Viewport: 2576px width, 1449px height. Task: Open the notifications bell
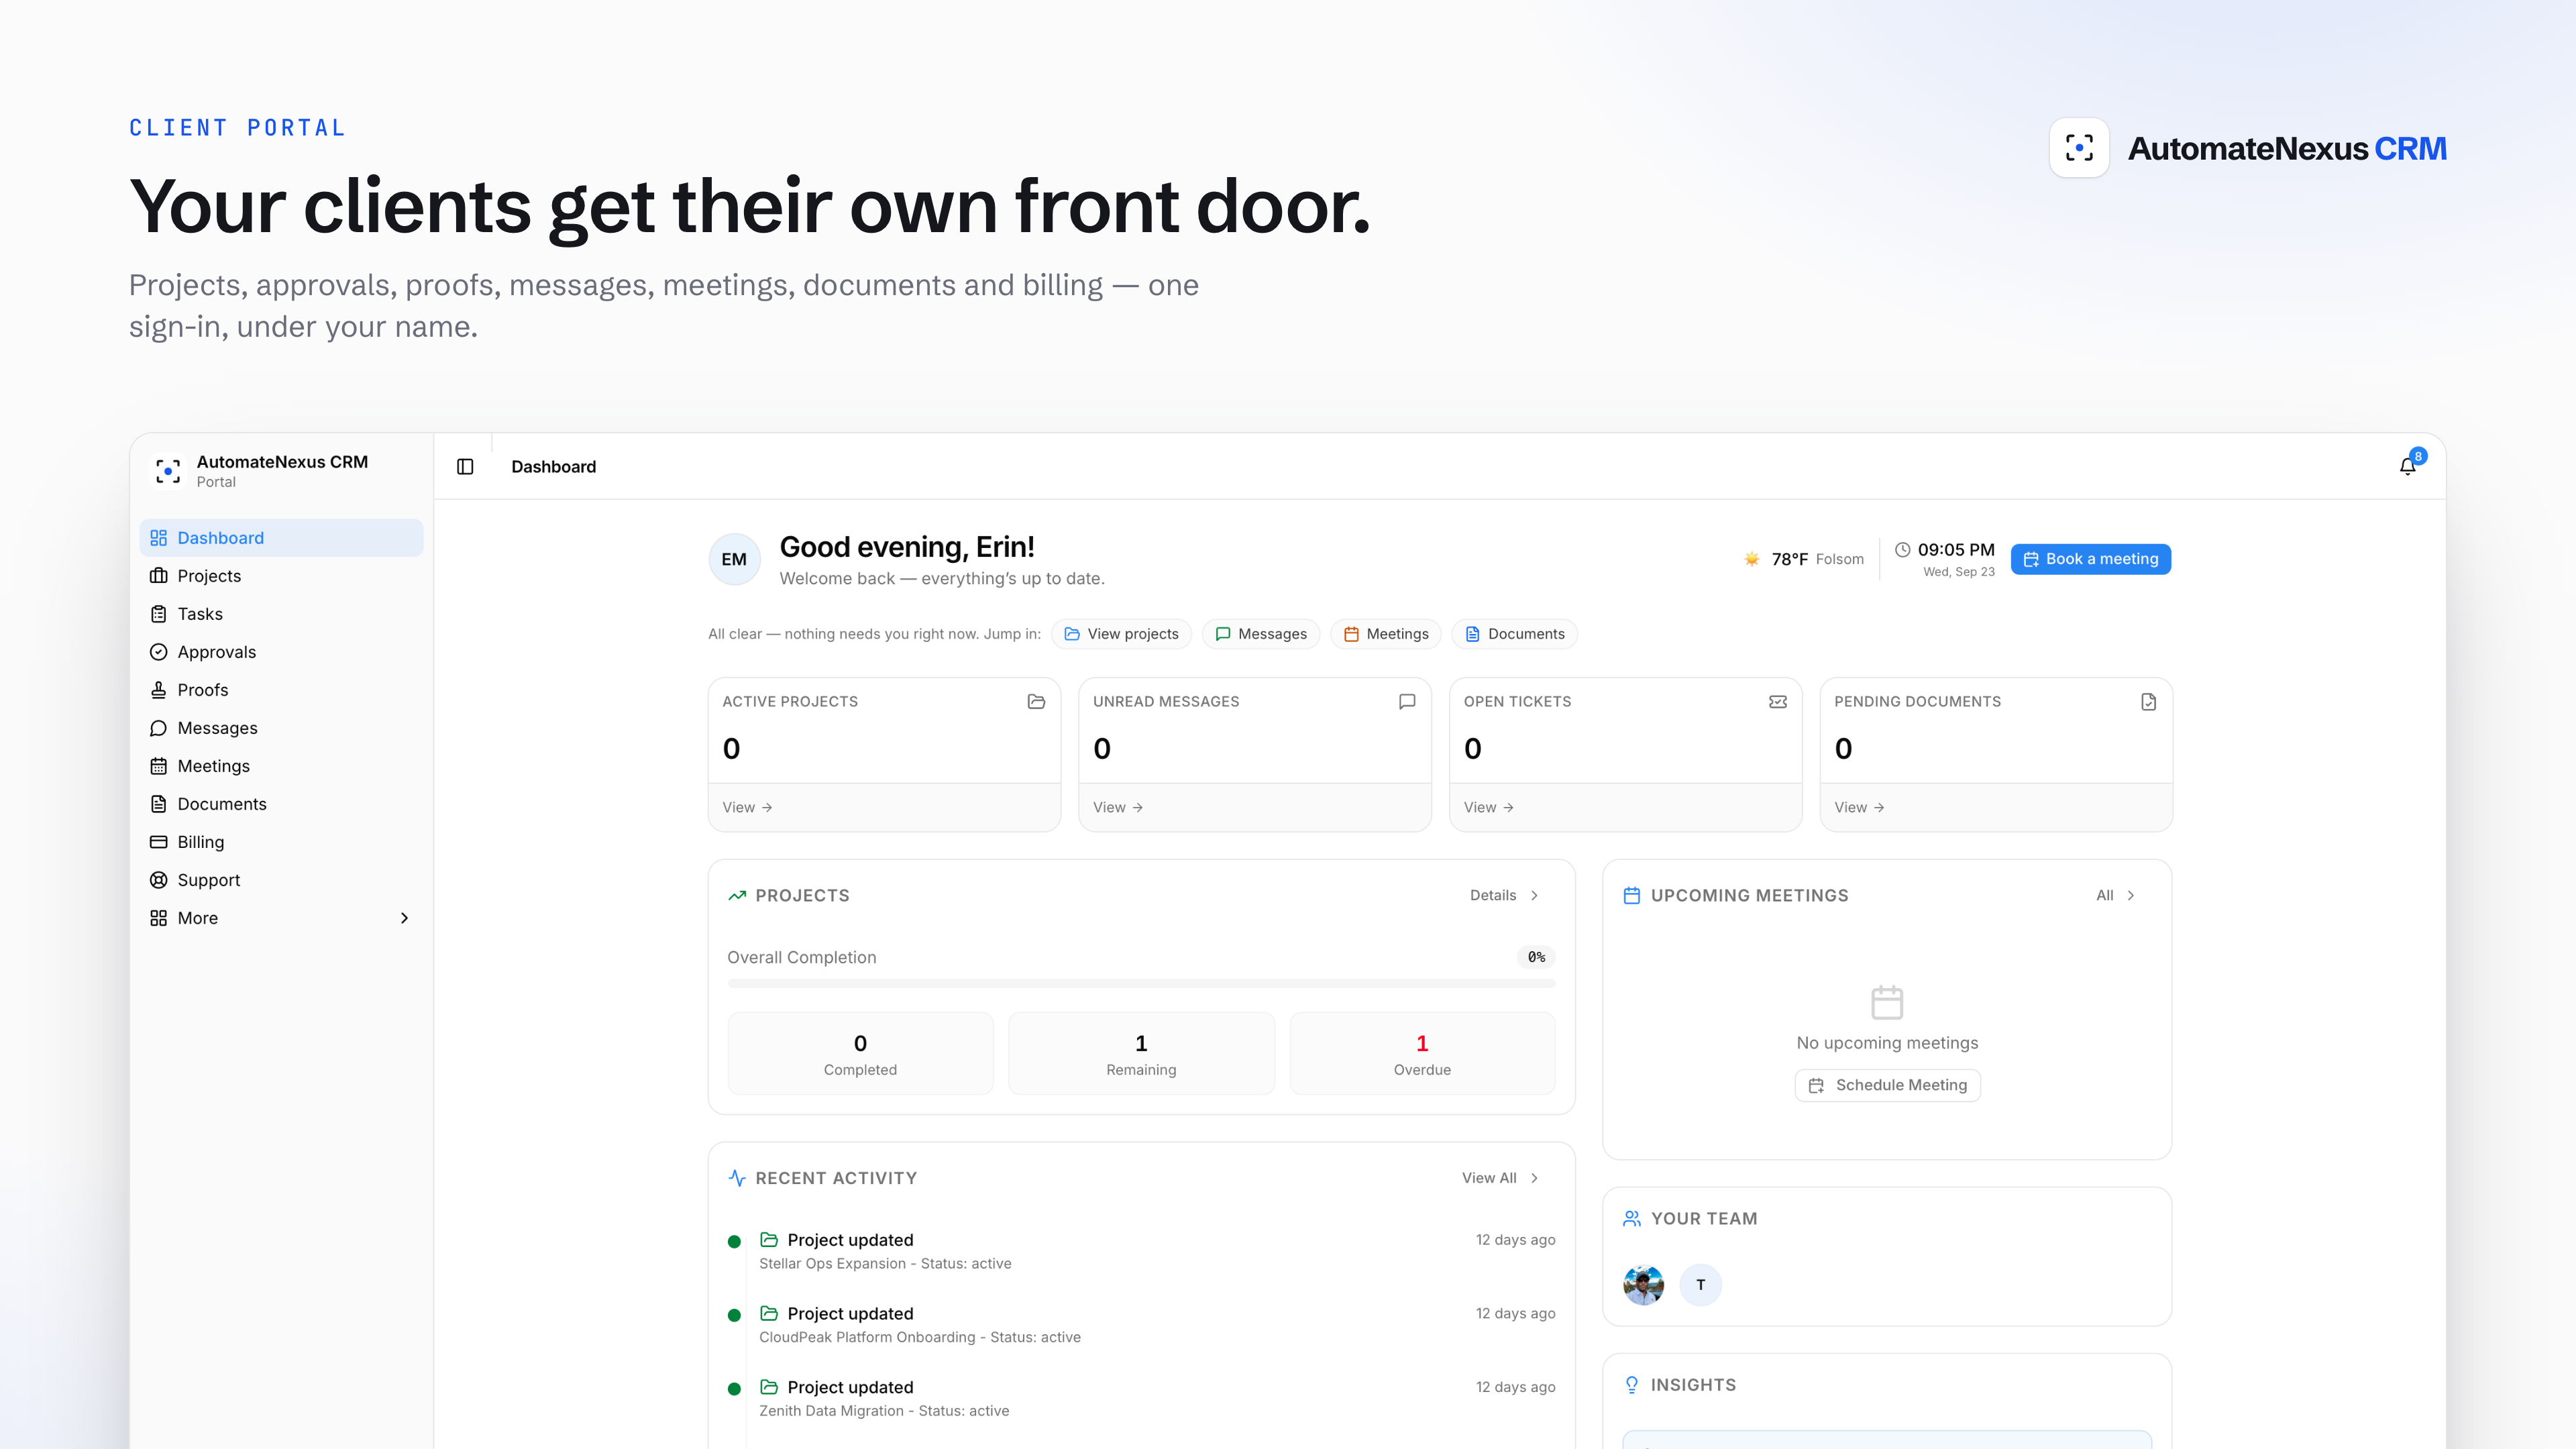(2408, 466)
